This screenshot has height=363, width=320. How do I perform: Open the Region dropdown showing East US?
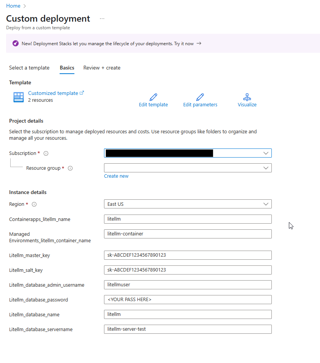click(188, 204)
